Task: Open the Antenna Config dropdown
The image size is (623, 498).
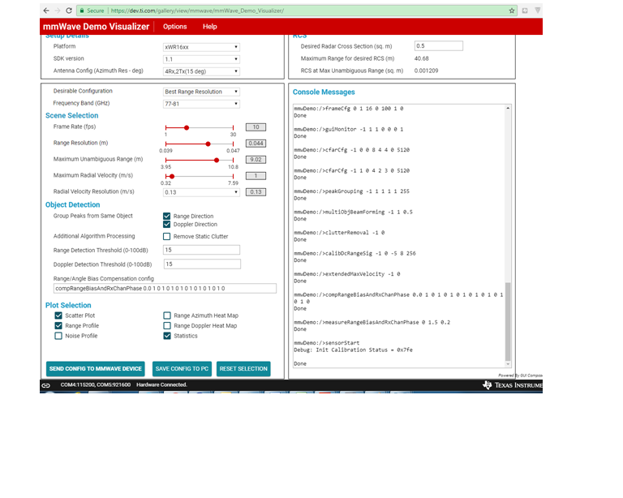Action: pos(201,71)
